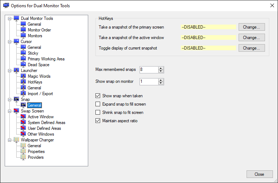Select Dead Space under Cursor
The height and width of the screenshot is (183, 278).
click(x=38, y=65)
